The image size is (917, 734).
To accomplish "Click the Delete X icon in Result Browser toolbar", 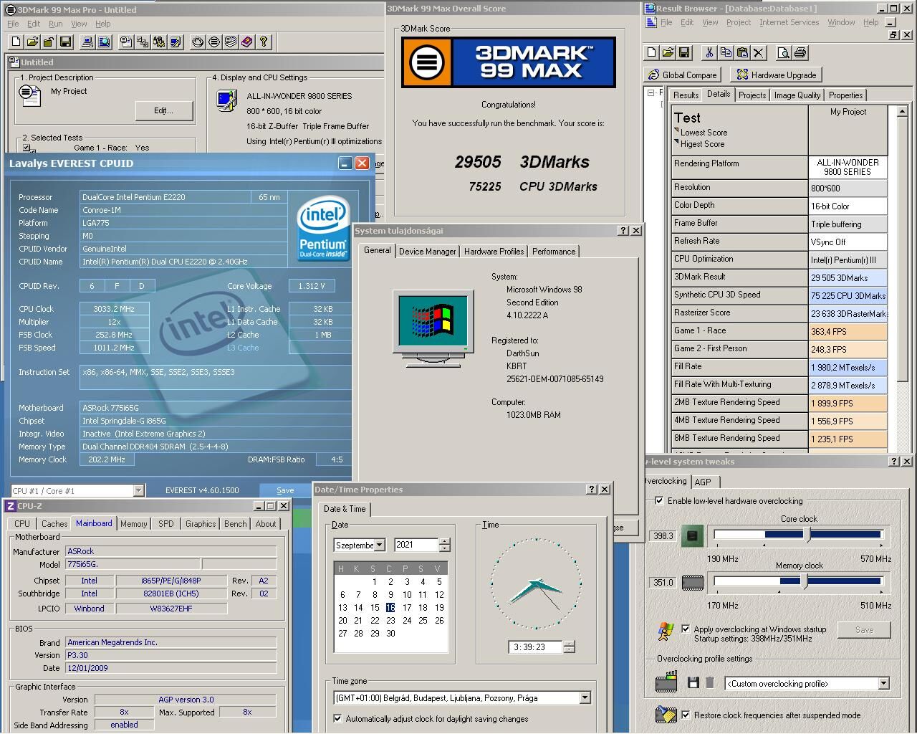I will pos(759,52).
